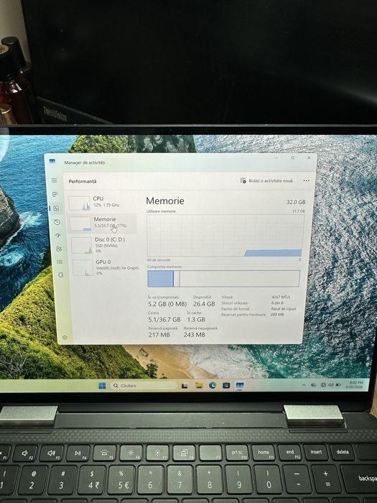Click the '8 din 8' slots used value
377x503 pixels.
coord(277,303)
